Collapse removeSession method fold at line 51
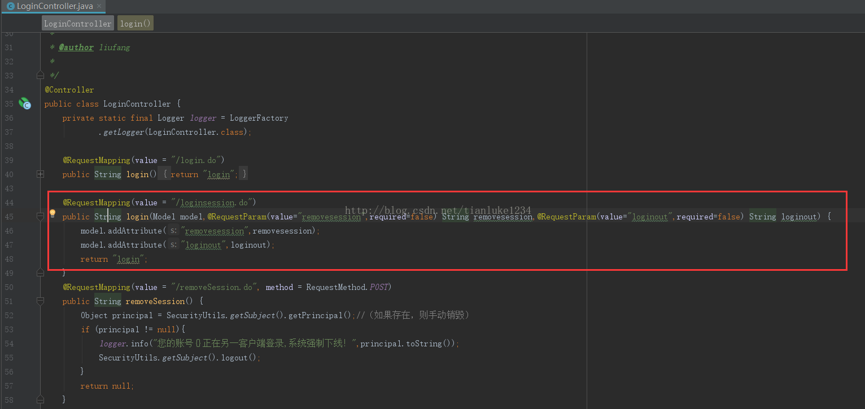Viewport: 865px width, 409px height. (40, 301)
